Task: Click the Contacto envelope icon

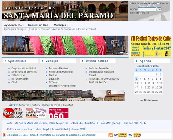Action: 158,3
